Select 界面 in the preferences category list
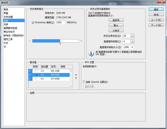This screenshot has height=129, width=167. tap(6, 13)
